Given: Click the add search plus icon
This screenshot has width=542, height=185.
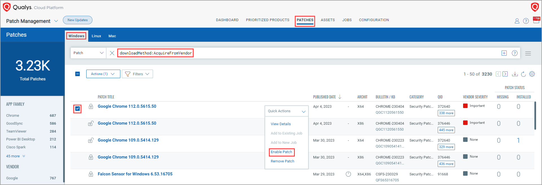Looking at the screenshot, I should [x=504, y=53].
